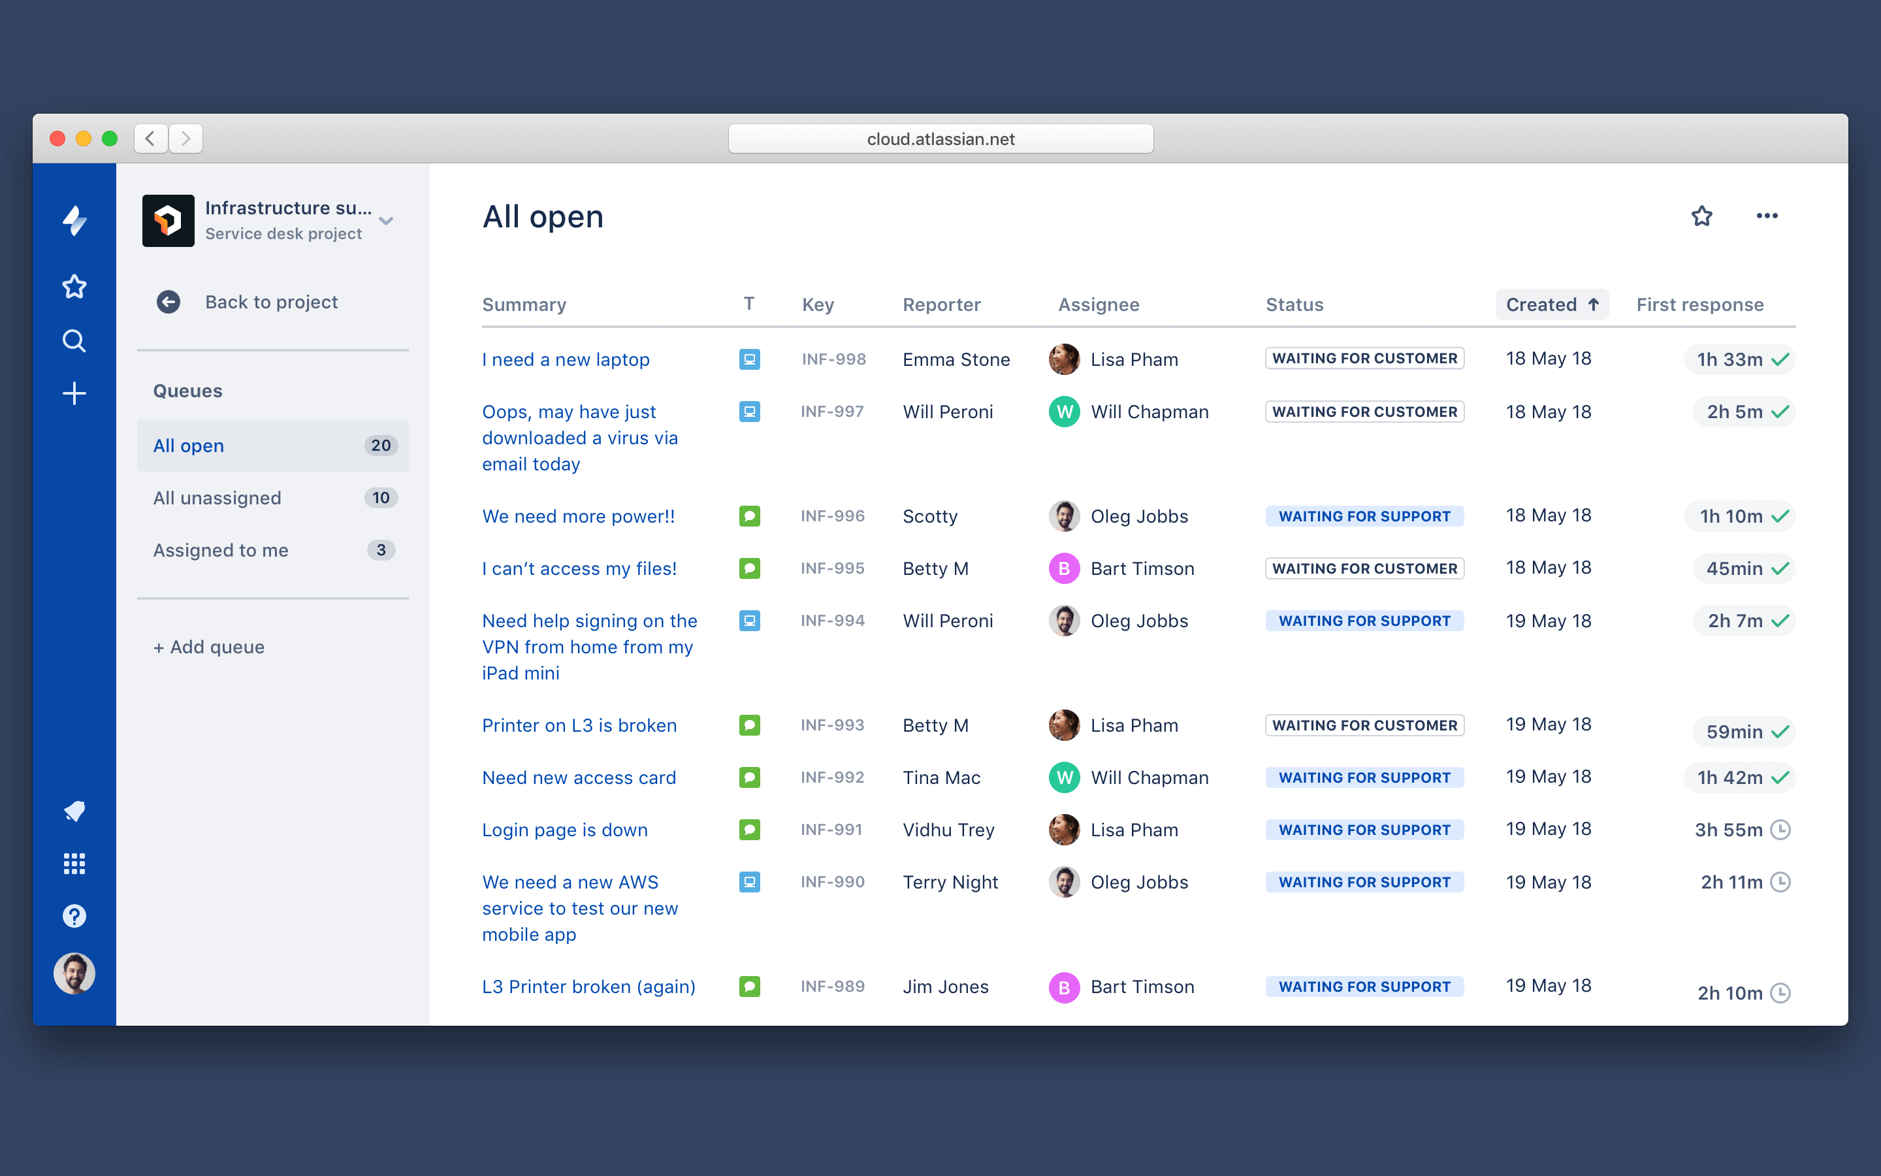Click the star to favorite All Open
Viewport: 1881px width, 1176px height.
pyautogui.click(x=1701, y=214)
